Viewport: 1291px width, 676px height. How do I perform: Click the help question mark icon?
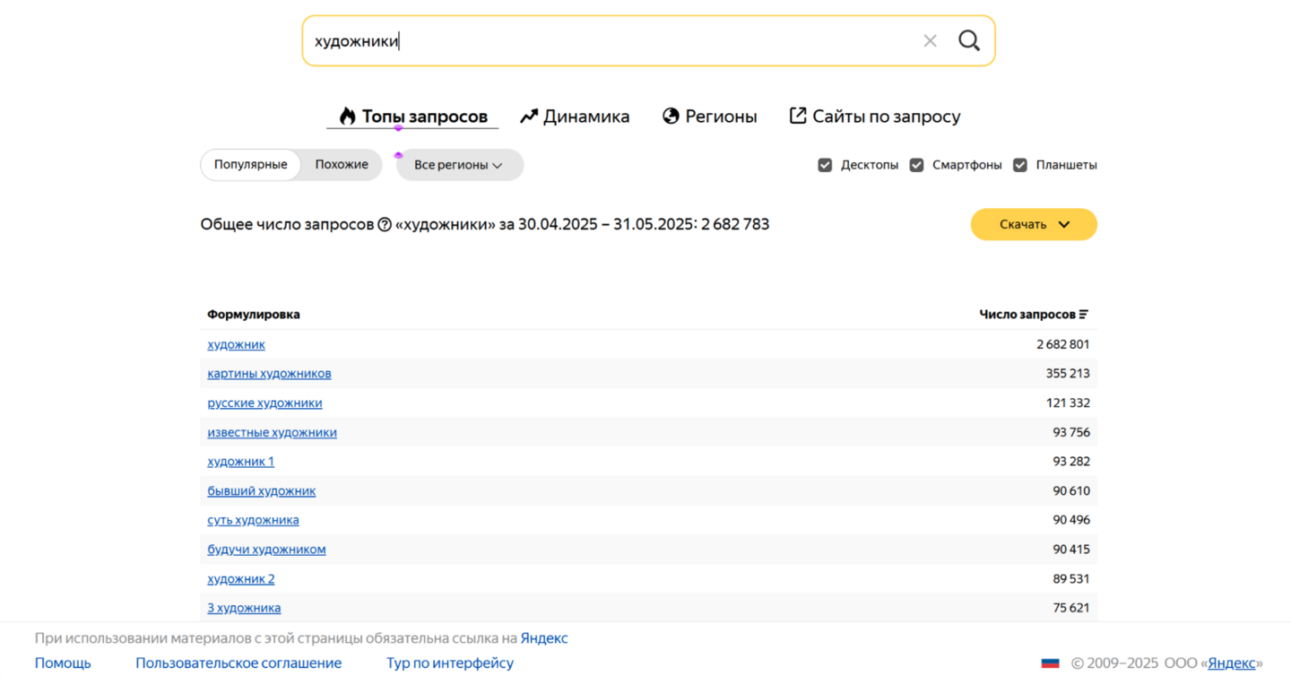click(385, 225)
